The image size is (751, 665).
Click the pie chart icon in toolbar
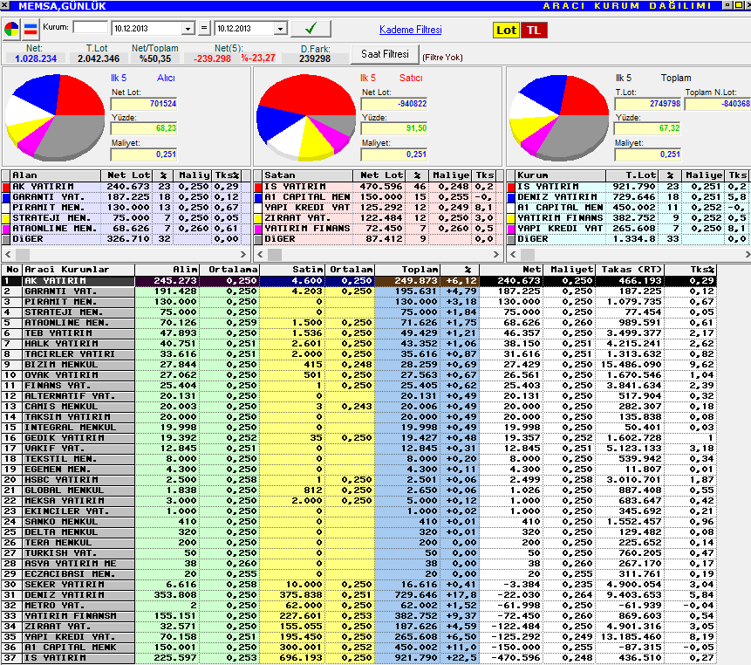tap(11, 29)
